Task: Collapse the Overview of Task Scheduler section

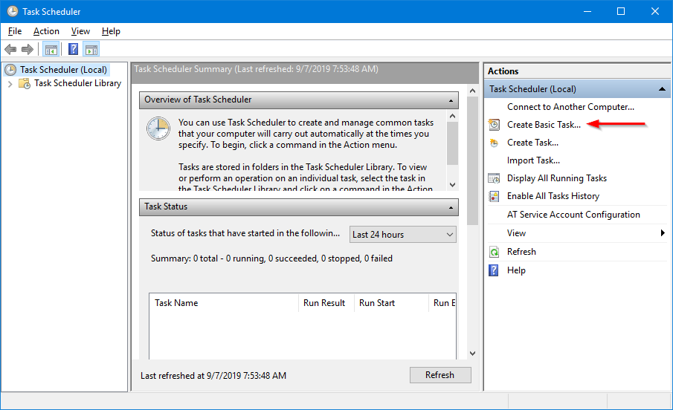Action: coord(451,100)
